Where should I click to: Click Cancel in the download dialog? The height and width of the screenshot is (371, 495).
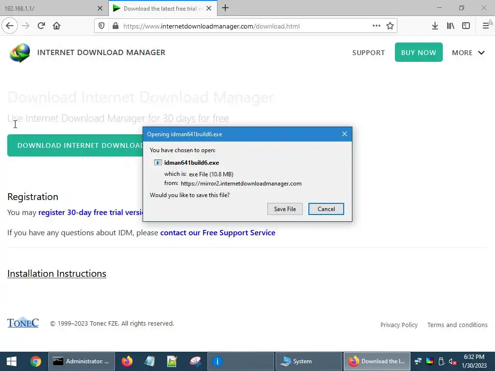pyautogui.click(x=326, y=209)
